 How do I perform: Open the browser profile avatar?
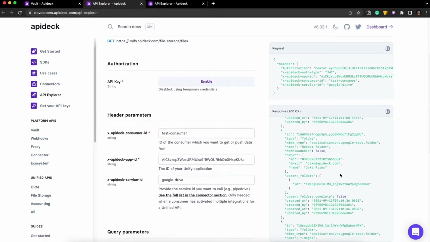[419, 13]
